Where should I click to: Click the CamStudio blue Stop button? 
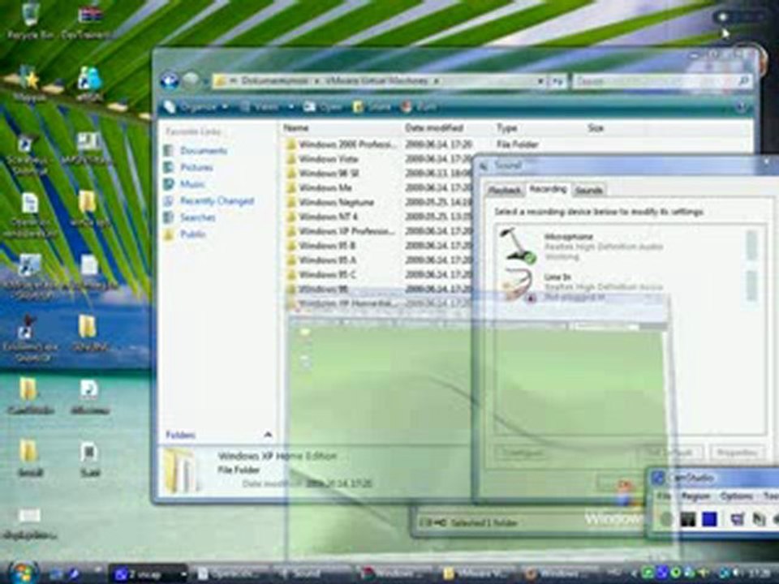click(x=710, y=519)
